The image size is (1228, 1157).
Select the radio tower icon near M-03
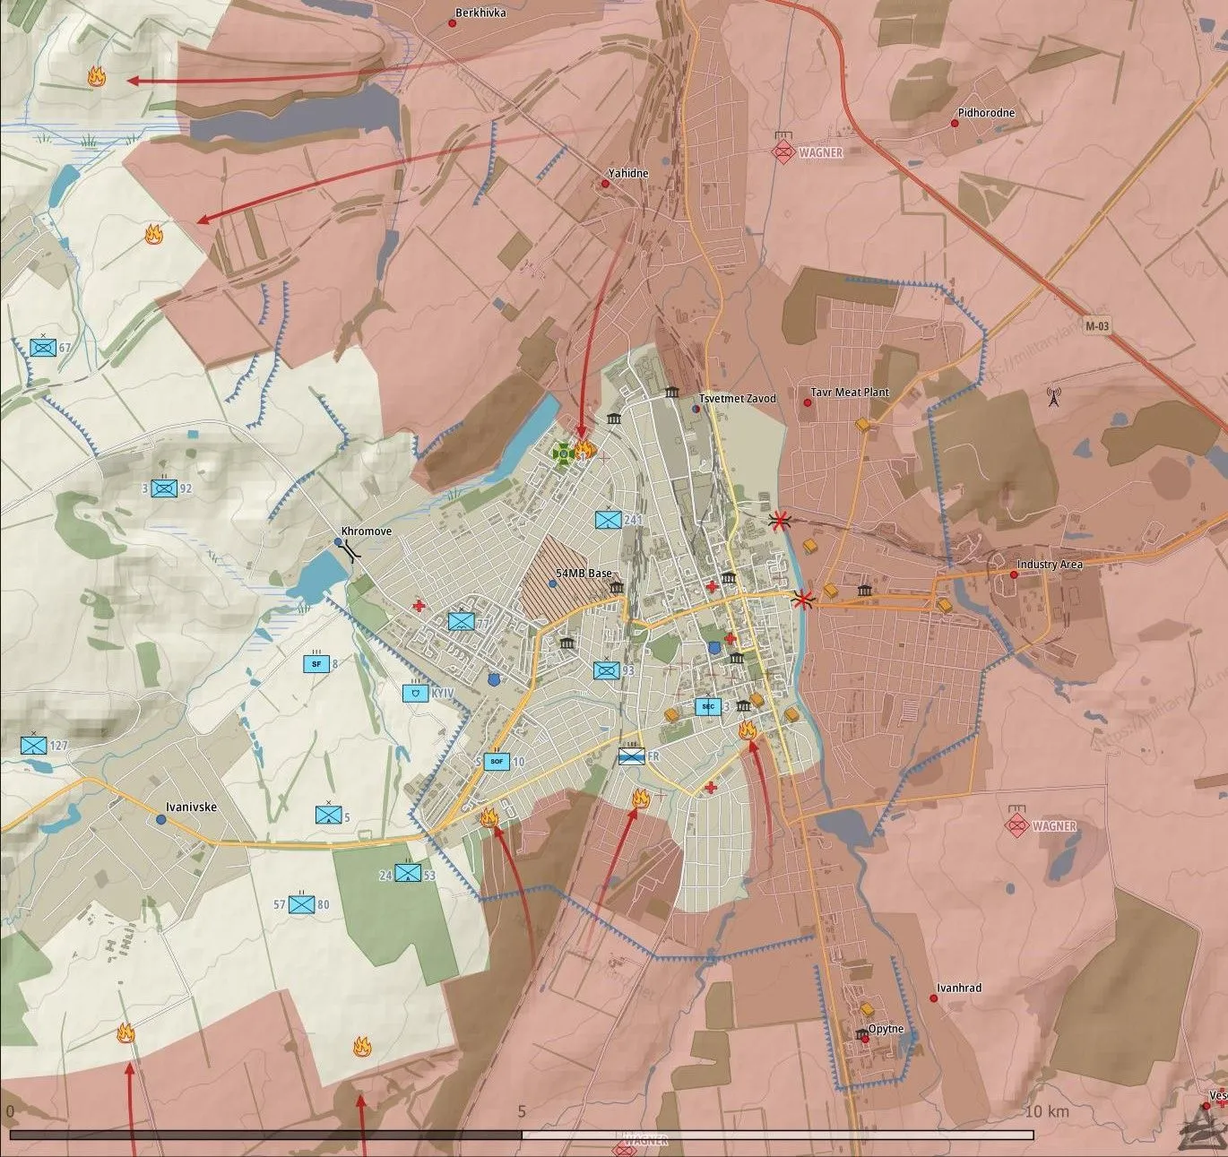pyautogui.click(x=1053, y=397)
